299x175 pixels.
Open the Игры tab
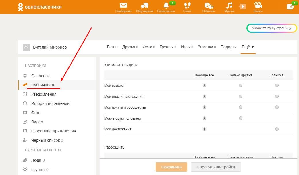(187, 47)
